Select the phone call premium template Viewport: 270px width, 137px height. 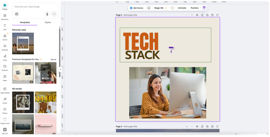pyautogui.click(x=46, y=73)
